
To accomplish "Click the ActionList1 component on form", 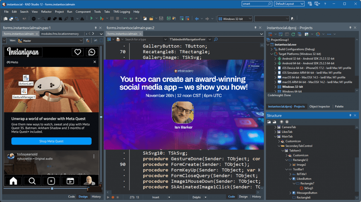I will click(26, 80).
